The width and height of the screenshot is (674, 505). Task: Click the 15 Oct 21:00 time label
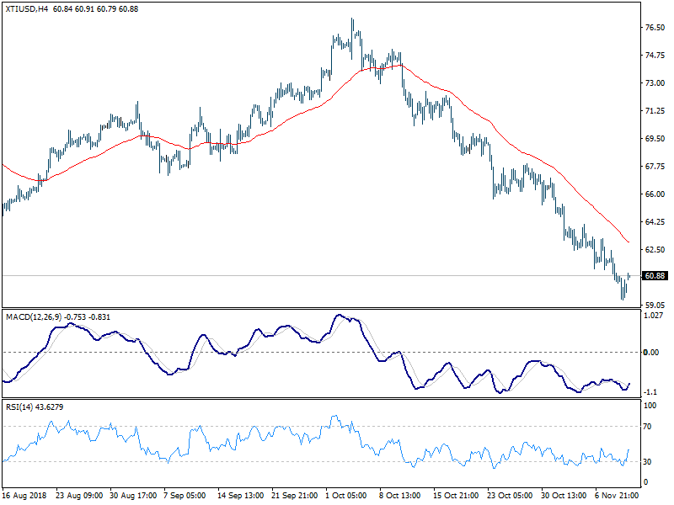tap(456, 496)
